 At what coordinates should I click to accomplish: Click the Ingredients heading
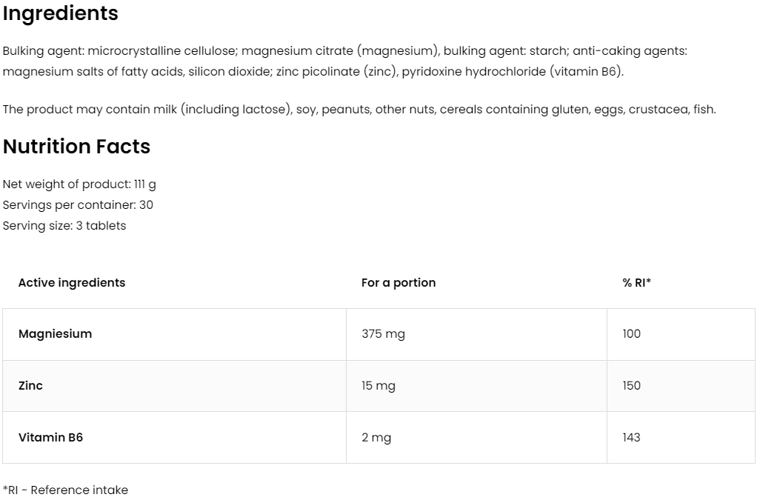coord(61,13)
